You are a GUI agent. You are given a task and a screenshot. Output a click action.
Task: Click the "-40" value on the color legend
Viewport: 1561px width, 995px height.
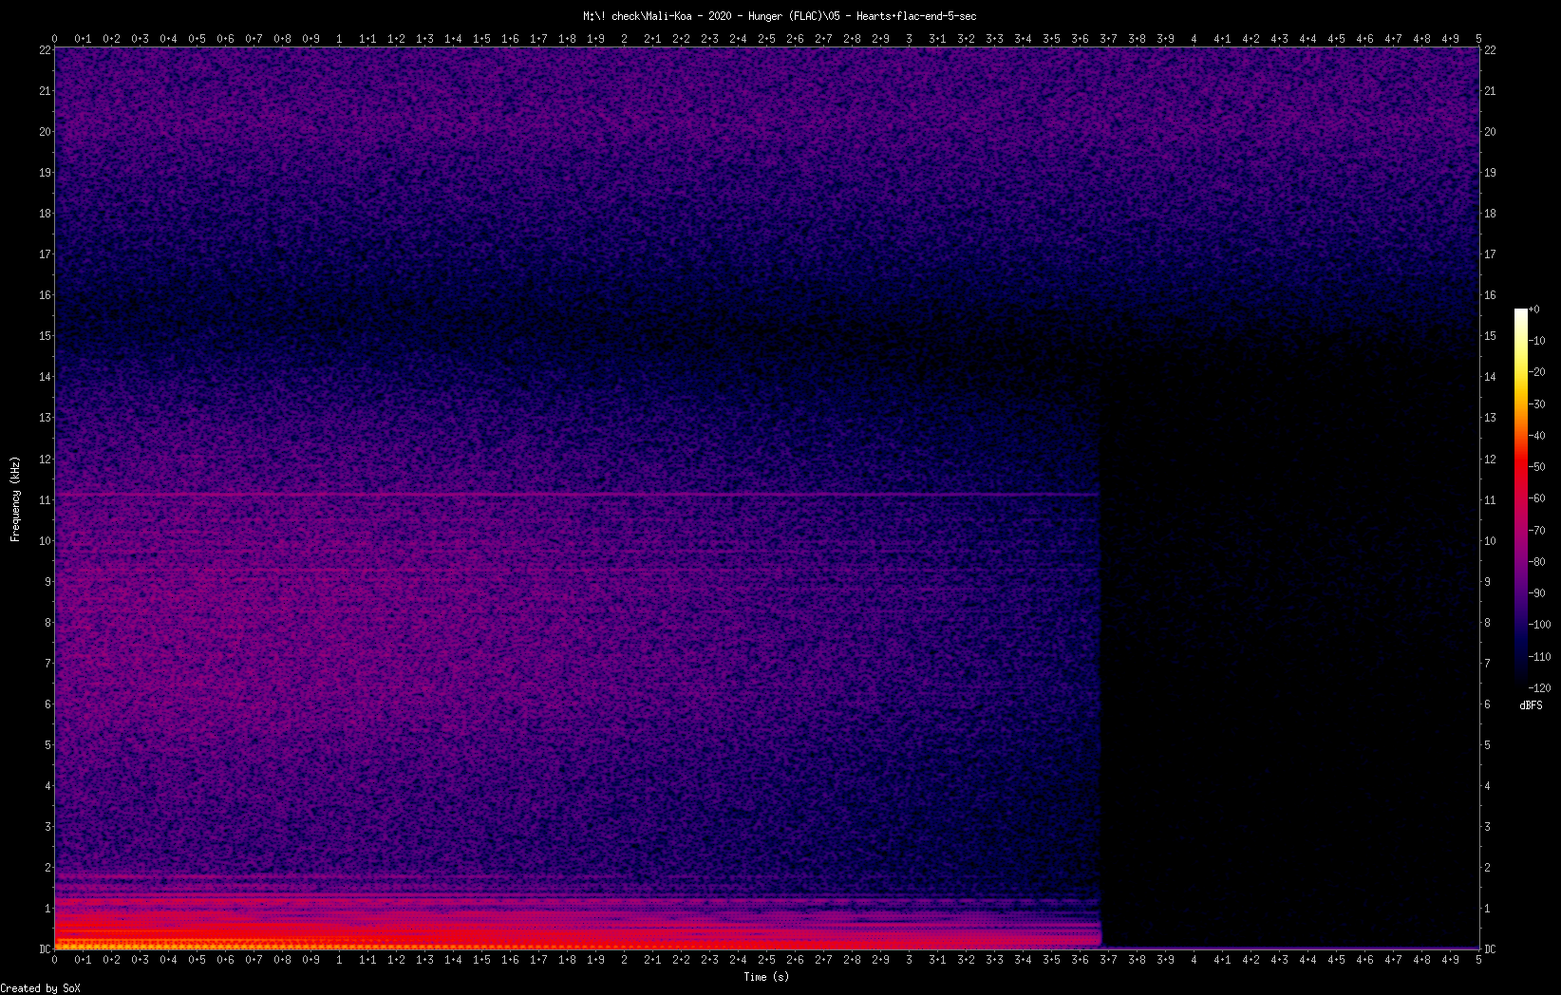[x=1536, y=436]
